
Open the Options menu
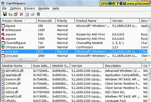click(15, 8)
